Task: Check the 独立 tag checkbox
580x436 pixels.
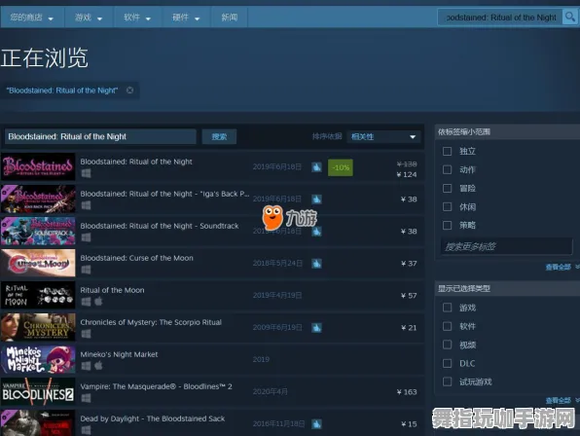Action: (x=448, y=151)
